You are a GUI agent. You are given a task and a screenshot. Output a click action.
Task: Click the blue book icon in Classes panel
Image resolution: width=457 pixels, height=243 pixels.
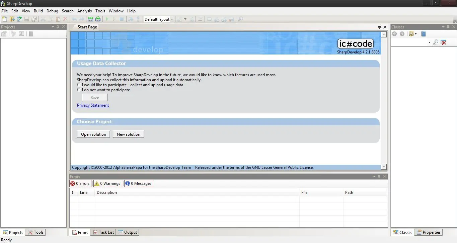click(x=424, y=34)
